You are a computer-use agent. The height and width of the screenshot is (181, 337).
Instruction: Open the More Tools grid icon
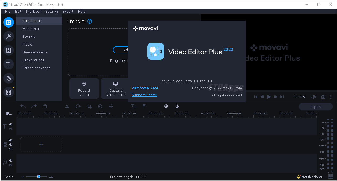(9, 92)
